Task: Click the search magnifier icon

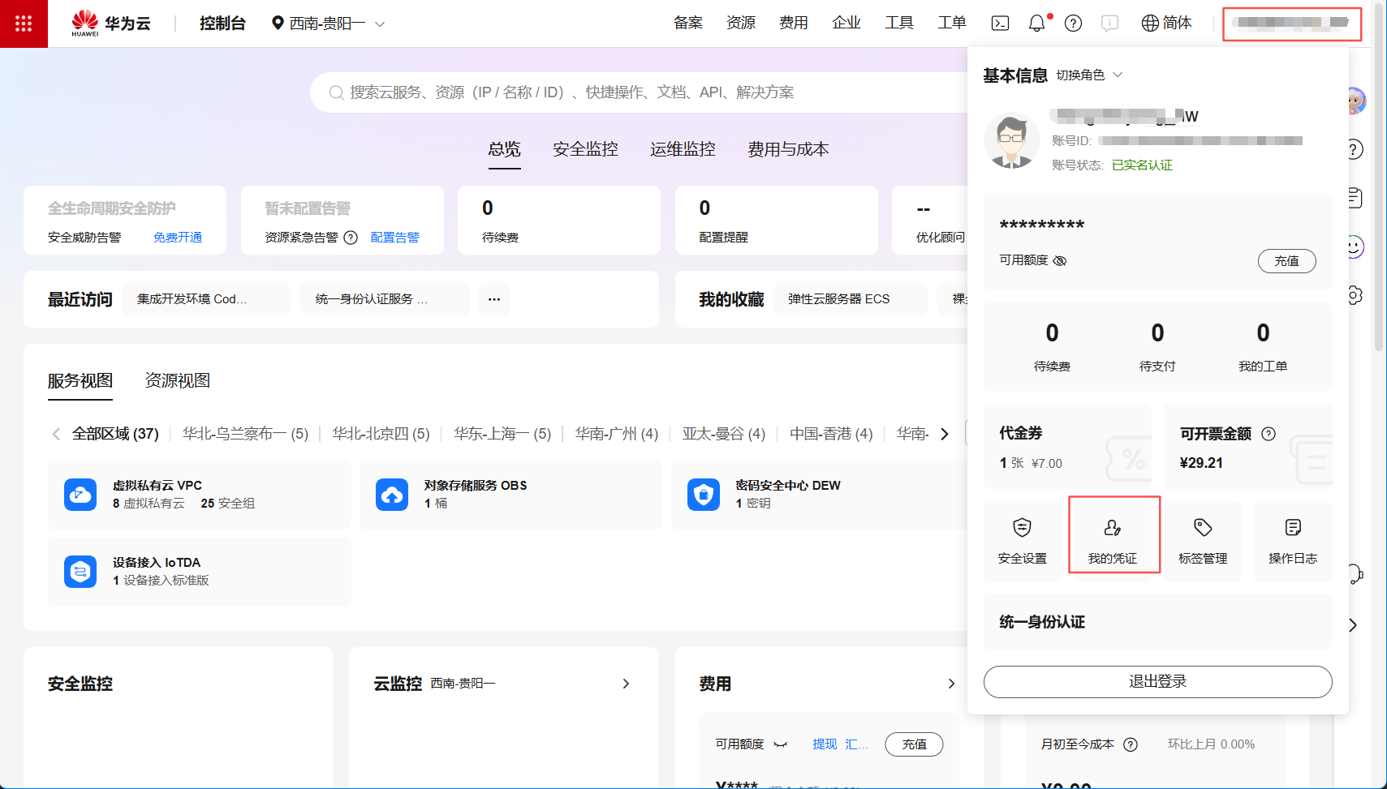Action: [x=336, y=92]
